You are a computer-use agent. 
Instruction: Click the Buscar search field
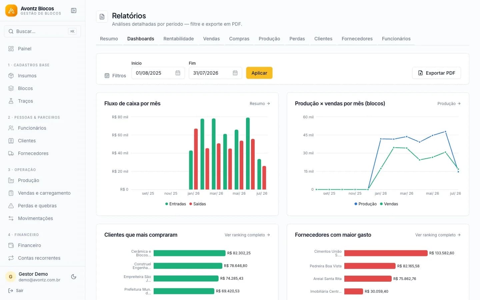coord(42,31)
